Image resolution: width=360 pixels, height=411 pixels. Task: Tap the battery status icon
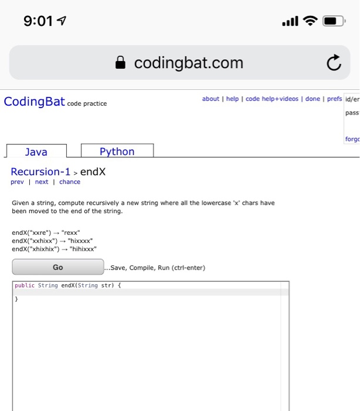(x=334, y=21)
